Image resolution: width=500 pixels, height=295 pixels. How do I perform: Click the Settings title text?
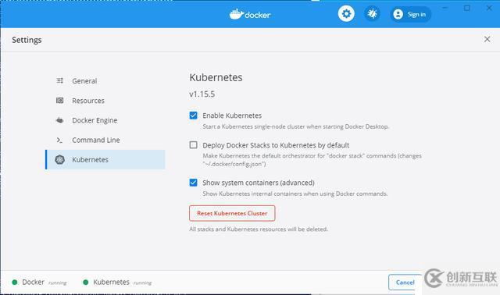pos(27,40)
